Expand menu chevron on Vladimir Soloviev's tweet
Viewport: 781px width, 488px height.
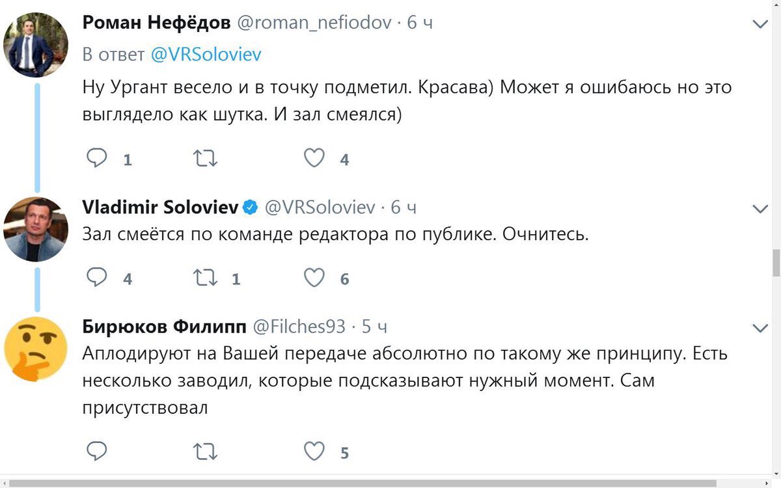click(x=760, y=209)
